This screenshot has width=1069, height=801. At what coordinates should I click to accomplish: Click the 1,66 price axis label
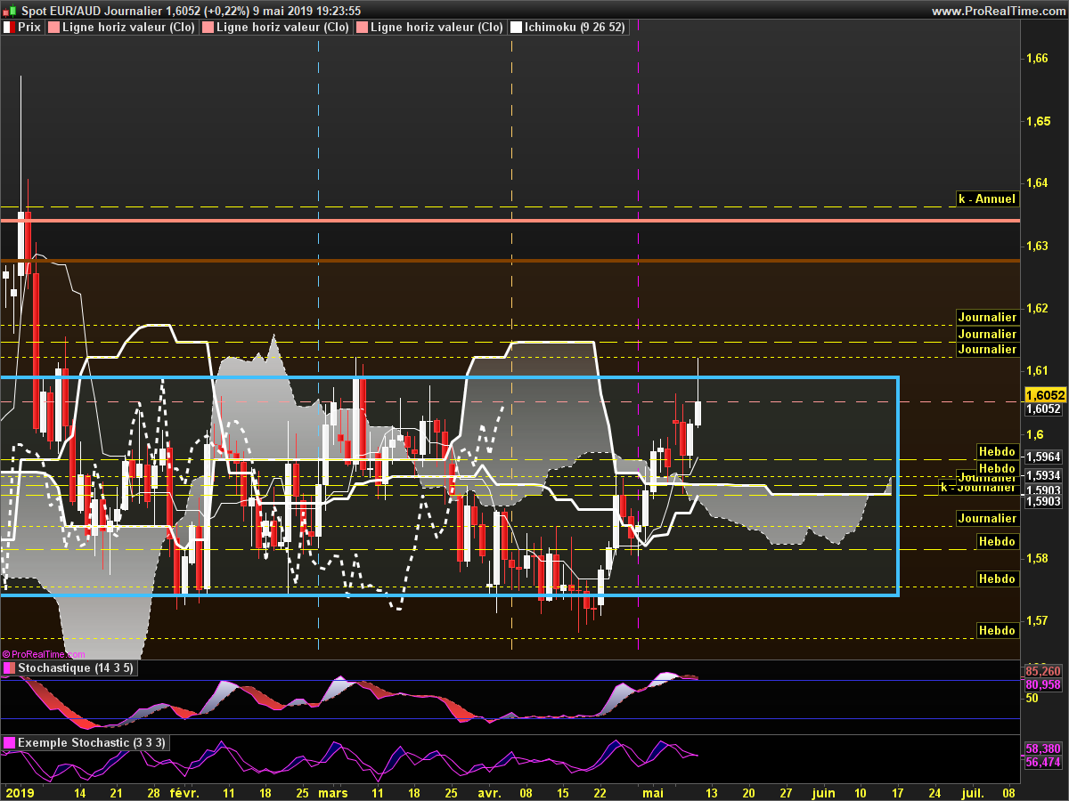pos(1037,59)
